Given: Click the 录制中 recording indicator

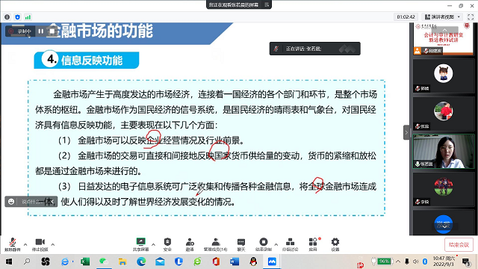Looking at the screenshot, I should (x=20, y=31).
